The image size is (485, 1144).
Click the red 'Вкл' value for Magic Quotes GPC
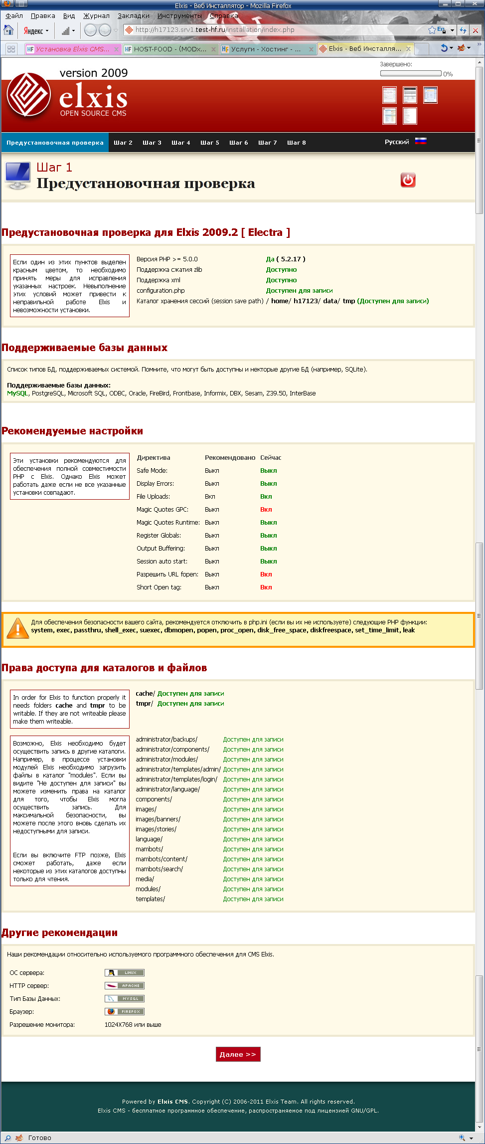266,509
